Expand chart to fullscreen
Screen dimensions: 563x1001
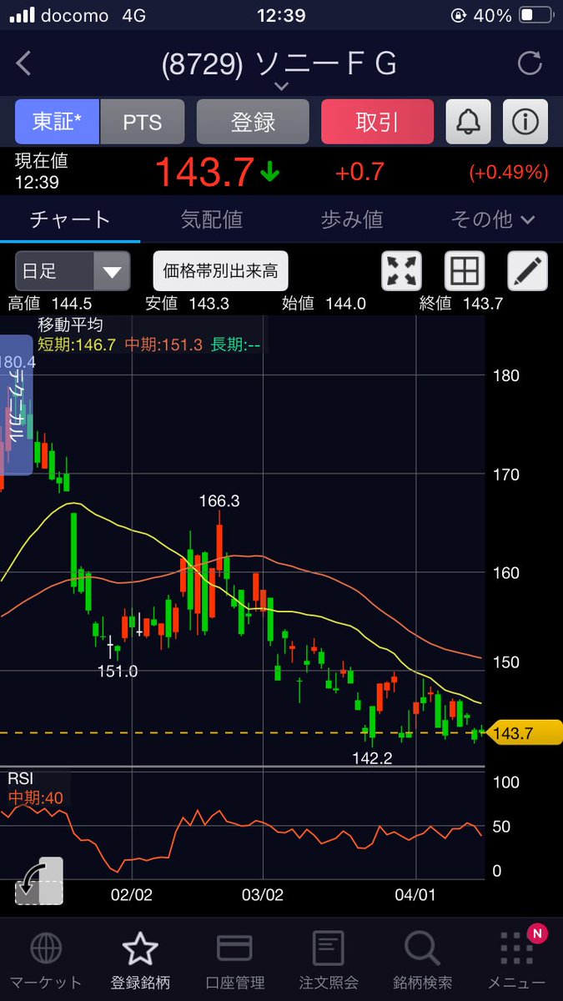[x=401, y=271]
